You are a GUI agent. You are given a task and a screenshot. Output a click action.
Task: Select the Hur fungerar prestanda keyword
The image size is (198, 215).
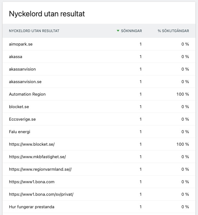click(32, 207)
